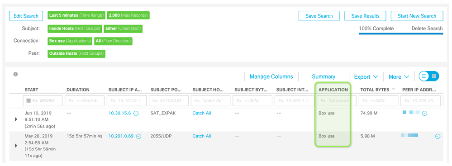Screen dimensions: 452x166
Task: Click the Inside Hosts host groups tag
Action: tap(75, 28)
